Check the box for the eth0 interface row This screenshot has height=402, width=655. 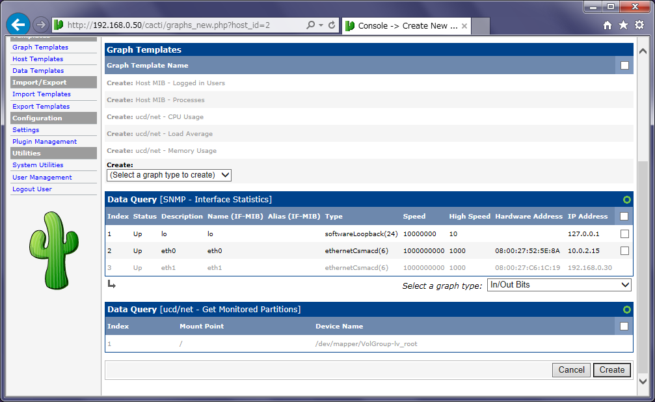624,250
